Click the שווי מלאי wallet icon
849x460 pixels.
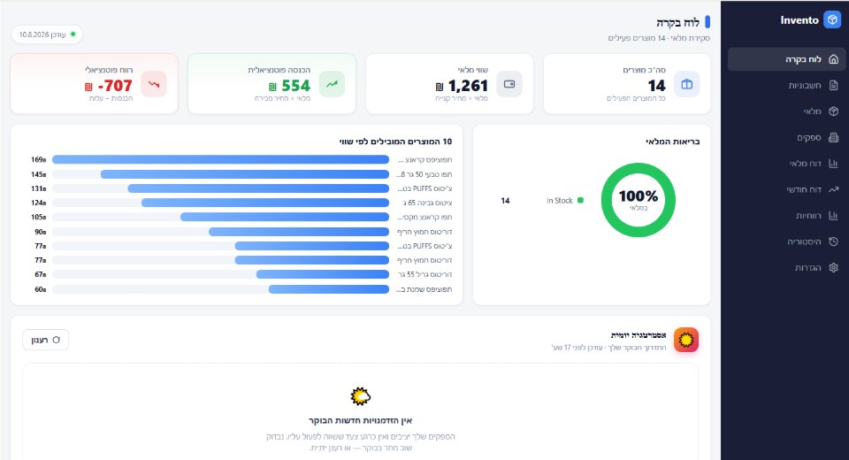point(509,84)
